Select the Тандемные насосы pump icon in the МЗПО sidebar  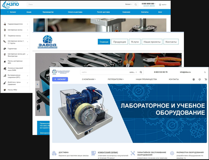pos(5,36)
